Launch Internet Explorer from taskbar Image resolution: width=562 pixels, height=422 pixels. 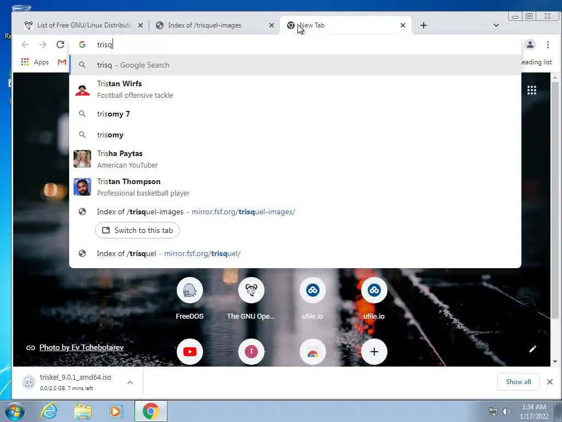pyautogui.click(x=49, y=411)
